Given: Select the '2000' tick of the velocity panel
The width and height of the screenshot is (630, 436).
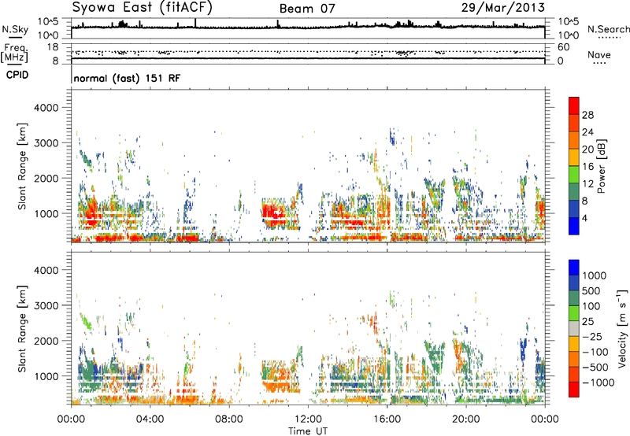Looking at the screenshot, I should click(46, 341).
